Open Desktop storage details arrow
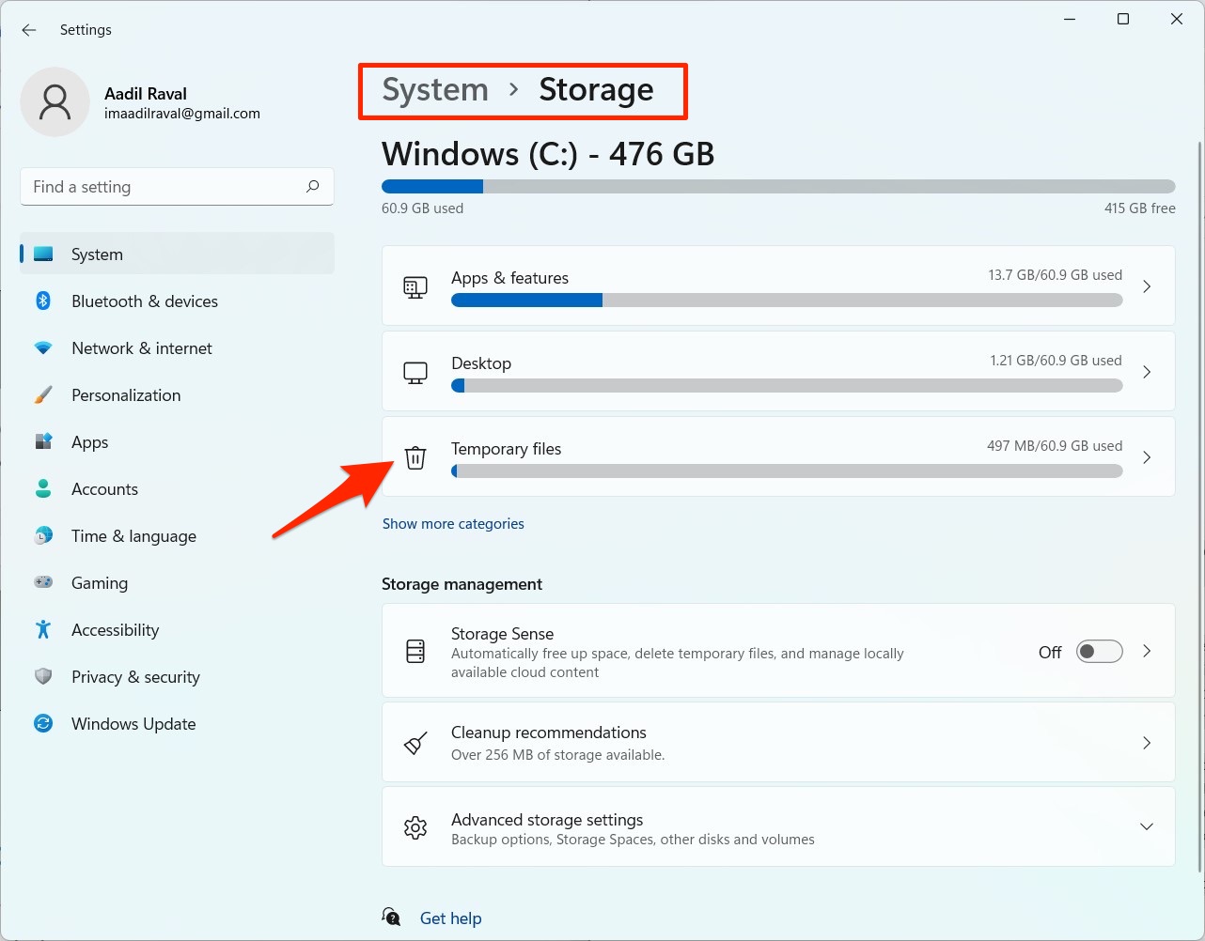Screen dimensions: 1205x941 click(x=1147, y=372)
